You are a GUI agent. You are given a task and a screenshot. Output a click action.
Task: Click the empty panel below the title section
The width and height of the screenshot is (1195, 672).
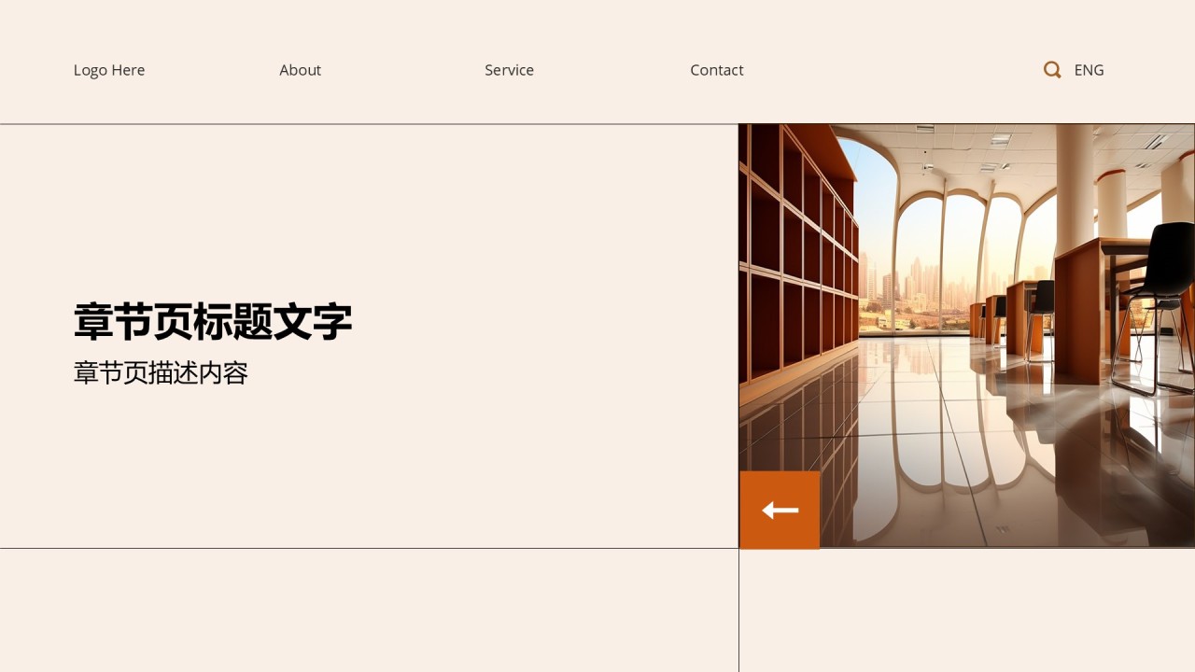point(369,610)
